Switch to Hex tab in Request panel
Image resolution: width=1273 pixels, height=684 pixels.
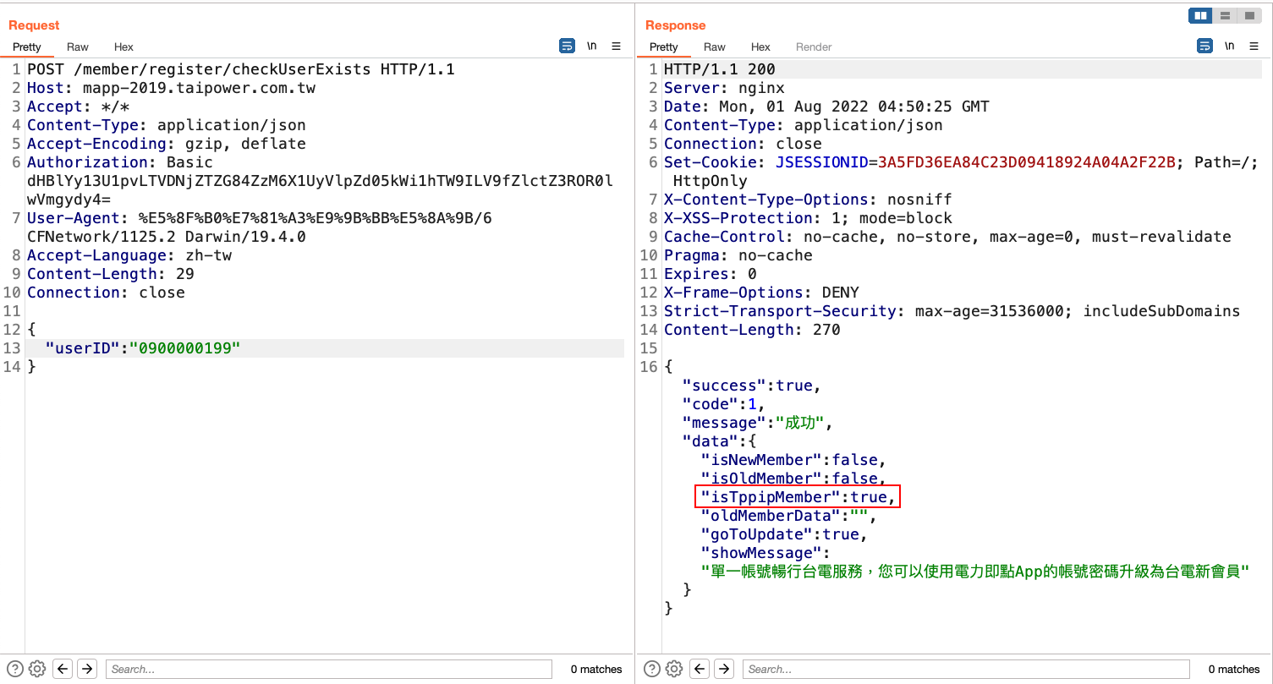point(123,47)
